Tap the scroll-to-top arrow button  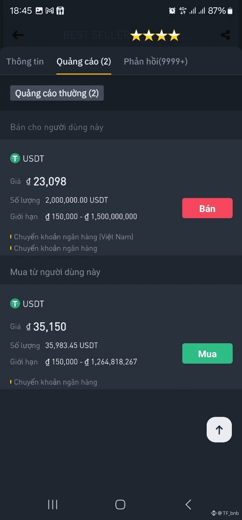(219, 429)
